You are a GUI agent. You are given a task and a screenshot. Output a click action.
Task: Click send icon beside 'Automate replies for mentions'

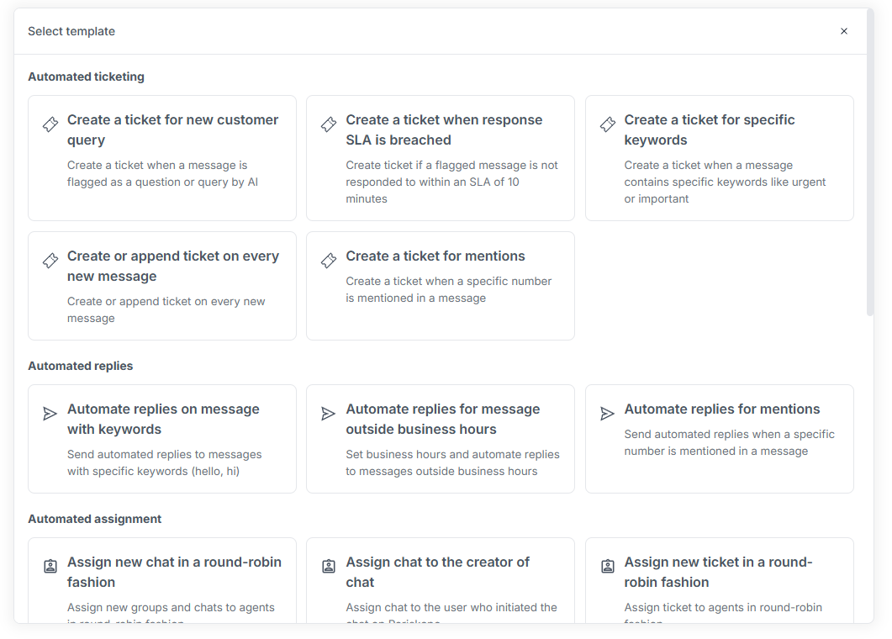[608, 414]
